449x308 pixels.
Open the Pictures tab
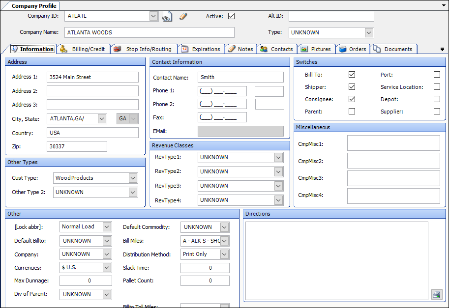click(x=316, y=49)
